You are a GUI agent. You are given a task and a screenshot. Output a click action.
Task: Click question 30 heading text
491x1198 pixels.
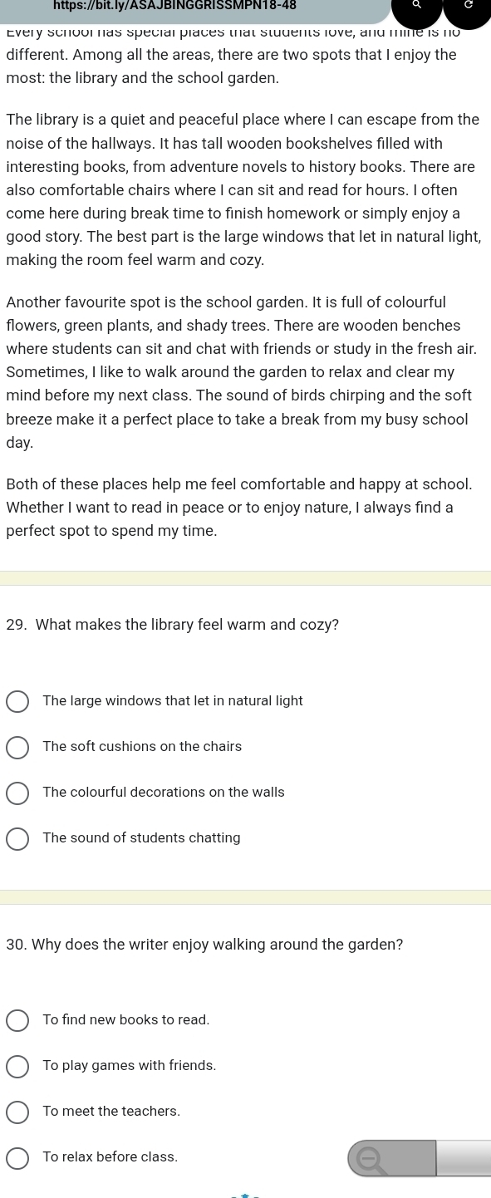coord(204,945)
